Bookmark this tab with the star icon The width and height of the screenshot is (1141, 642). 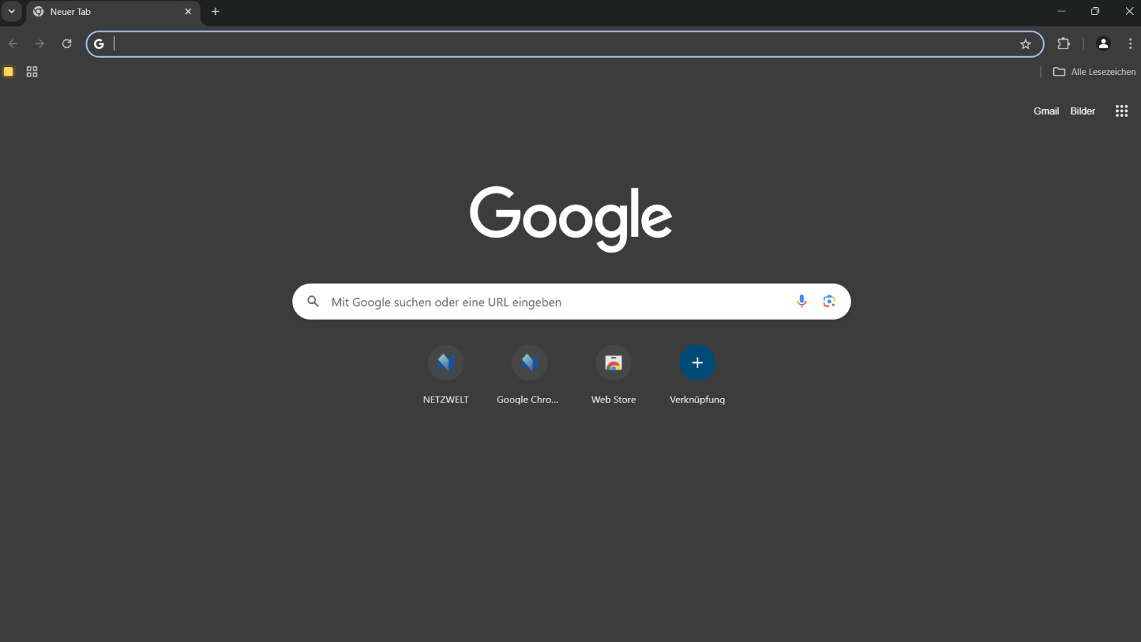[1025, 44]
